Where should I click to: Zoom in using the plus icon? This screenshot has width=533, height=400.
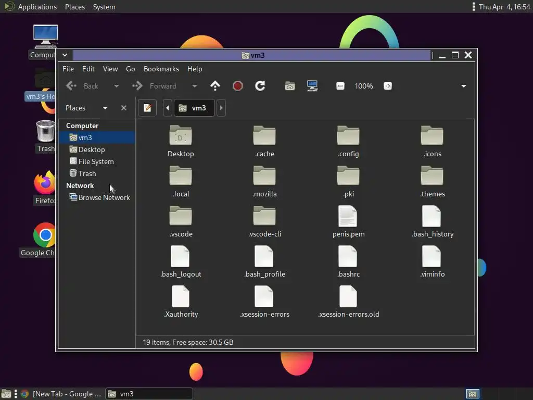387,86
